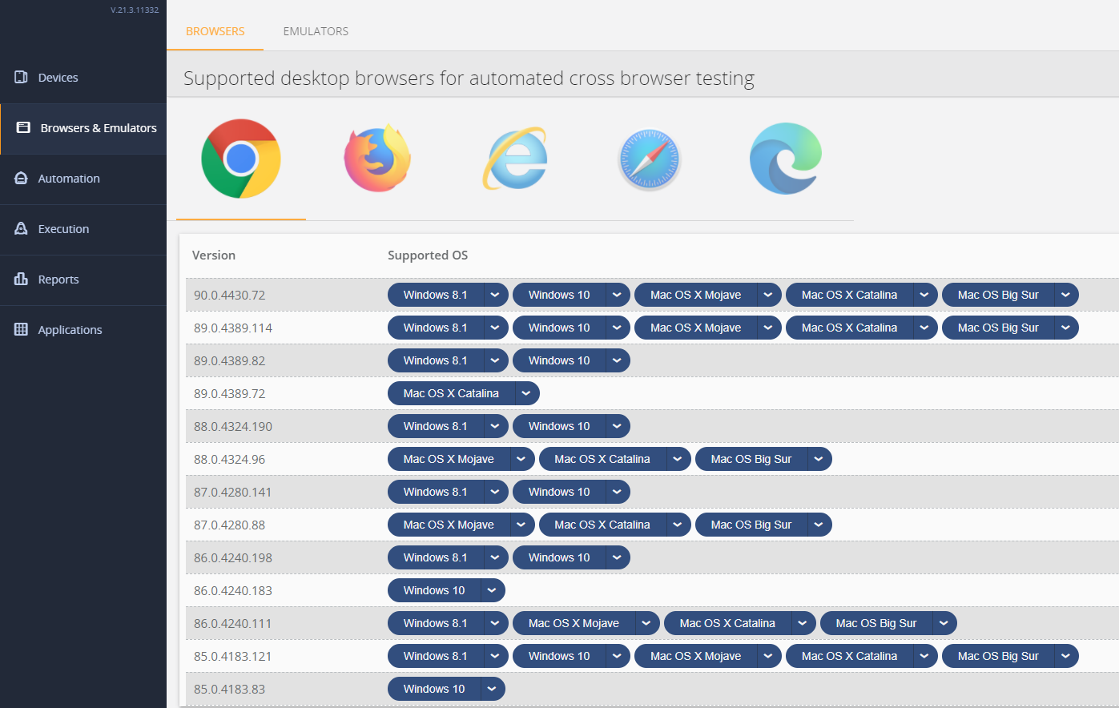Viewport: 1119px width, 708px height.
Task: Expand Mac OS X Catalina dropdown for 85.0.4183.121
Action: click(x=924, y=656)
